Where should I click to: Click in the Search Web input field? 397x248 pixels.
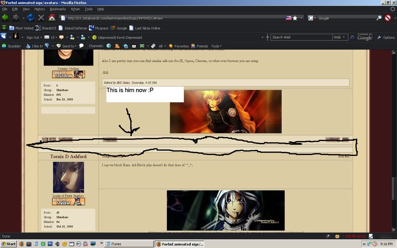pyautogui.click(x=301, y=37)
